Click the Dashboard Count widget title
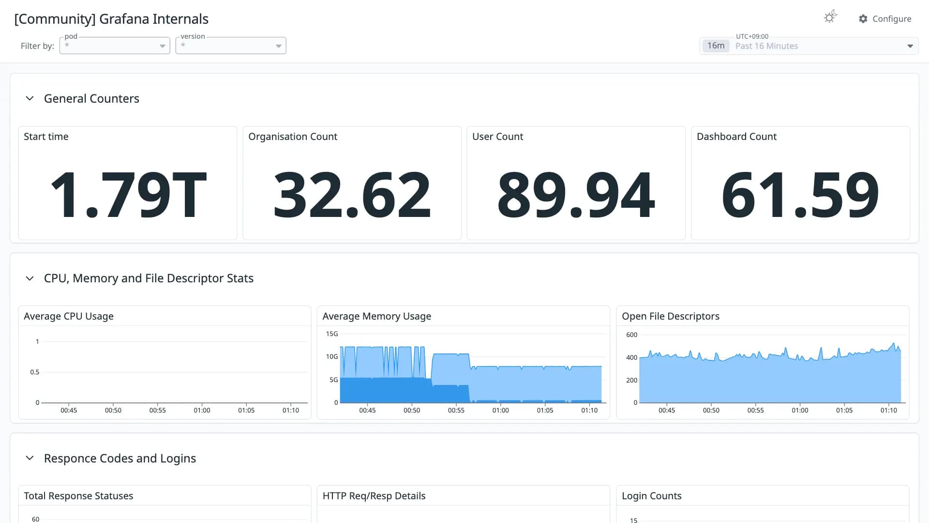Image resolution: width=929 pixels, height=523 pixels. (736, 137)
